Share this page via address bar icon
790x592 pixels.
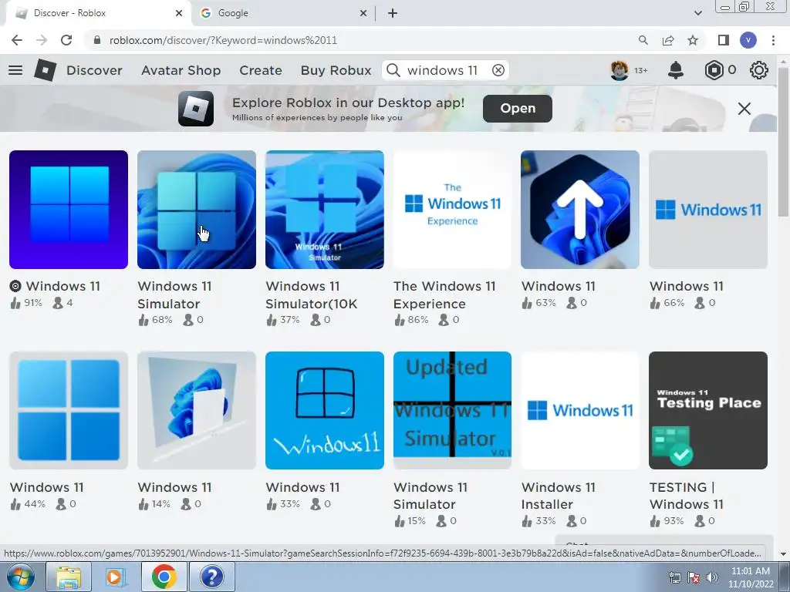pyautogui.click(x=668, y=40)
